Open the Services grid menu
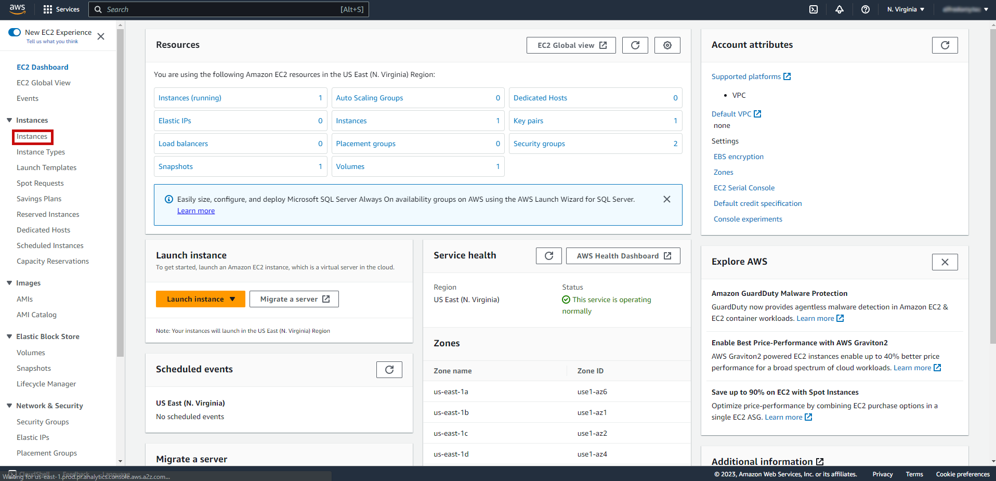Image resolution: width=996 pixels, height=481 pixels. tap(61, 9)
